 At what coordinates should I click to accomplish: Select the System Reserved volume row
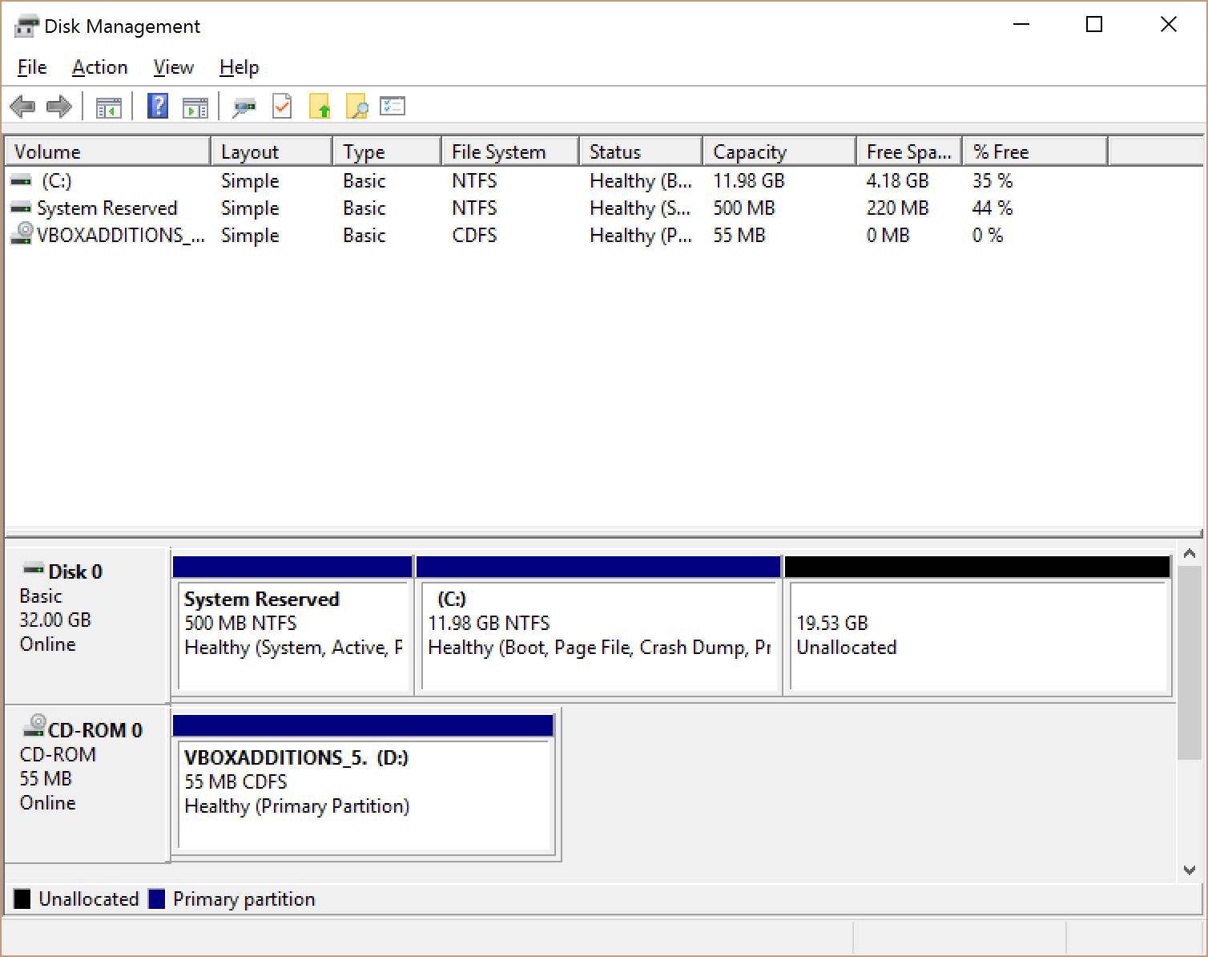click(107, 208)
